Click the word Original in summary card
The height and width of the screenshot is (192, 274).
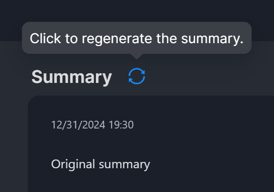pyautogui.click(x=73, y=164)
